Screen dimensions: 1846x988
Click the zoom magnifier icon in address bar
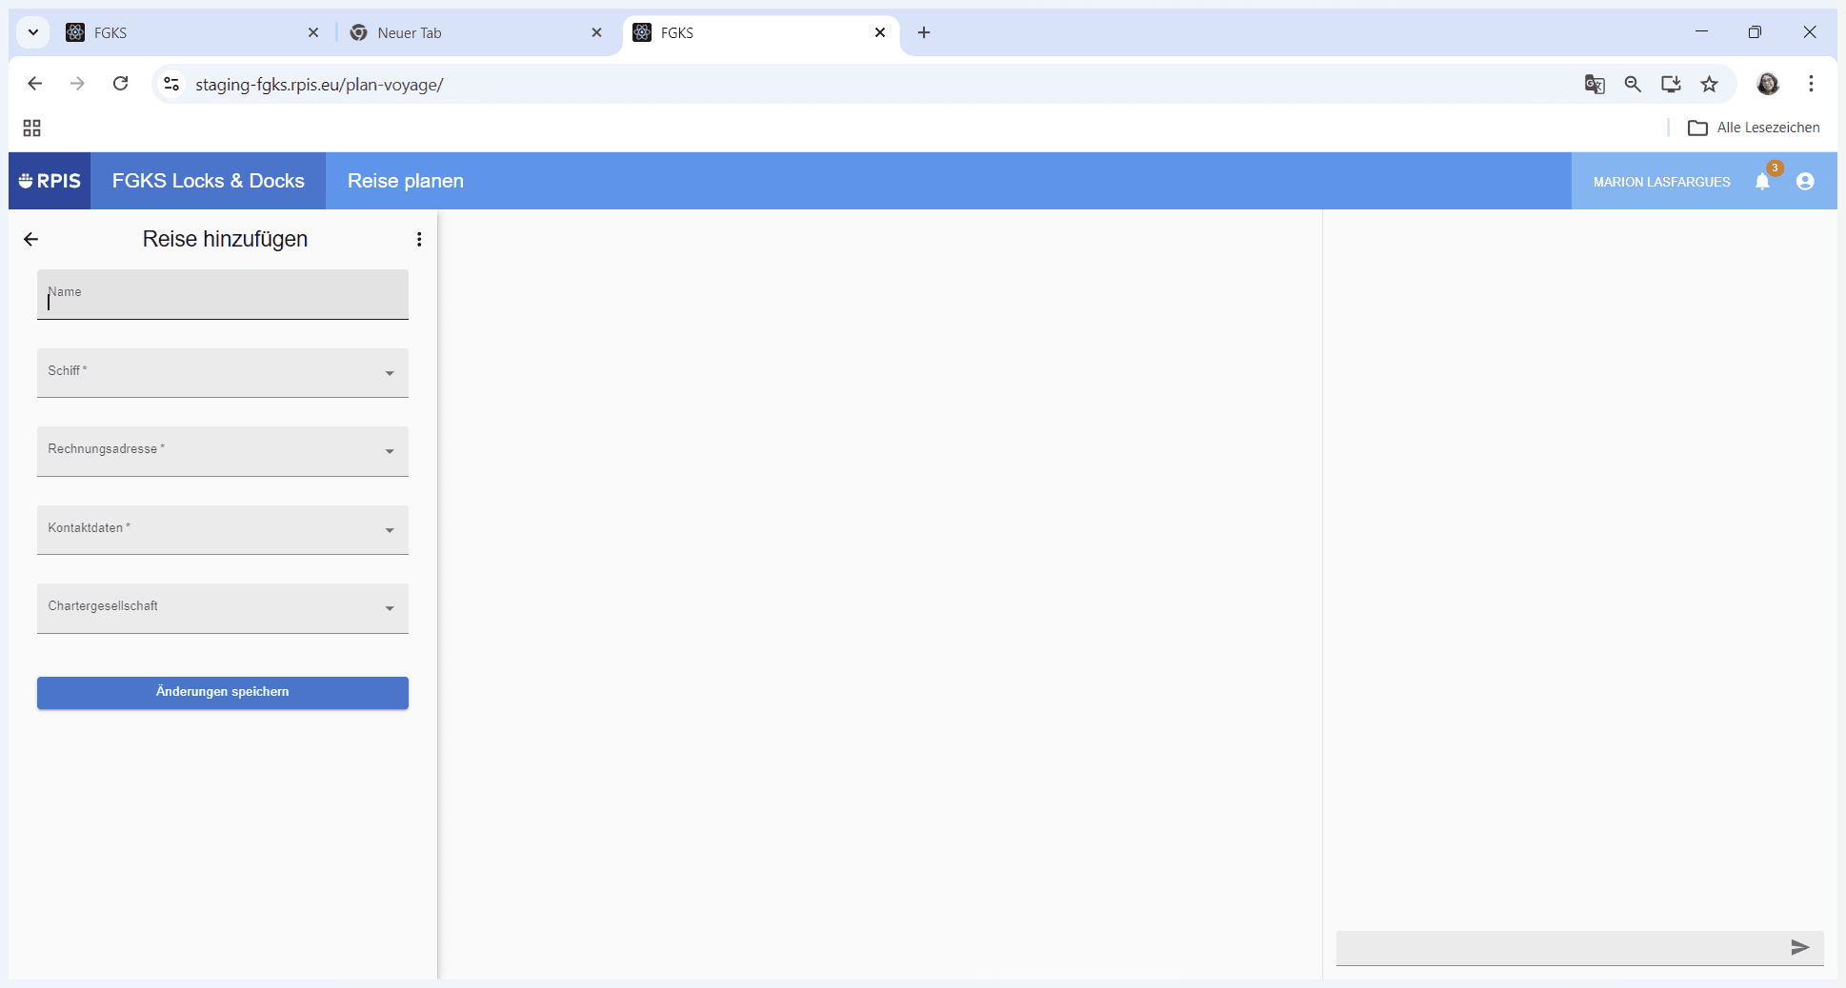tap(1633, 84)
